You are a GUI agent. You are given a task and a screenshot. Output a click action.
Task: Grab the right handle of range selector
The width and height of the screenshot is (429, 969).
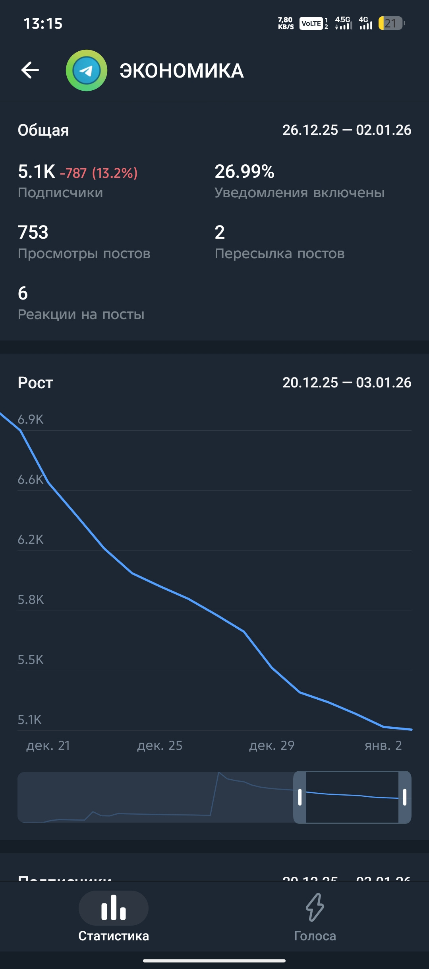[x=404, y=797]
